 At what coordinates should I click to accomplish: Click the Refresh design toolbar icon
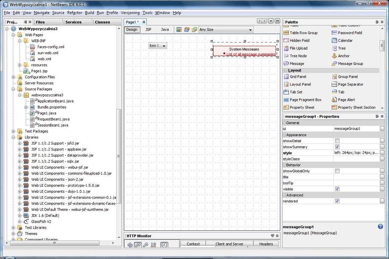tap(187, 30)
